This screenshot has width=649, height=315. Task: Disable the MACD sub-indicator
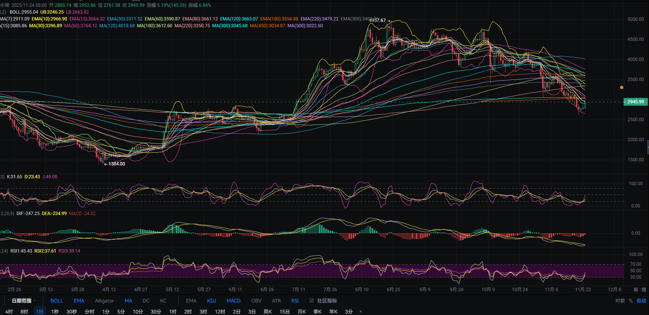point(233,301)
